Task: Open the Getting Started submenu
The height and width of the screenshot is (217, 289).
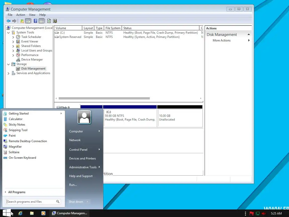Action: pyautogui.click(x=61, y=114)
